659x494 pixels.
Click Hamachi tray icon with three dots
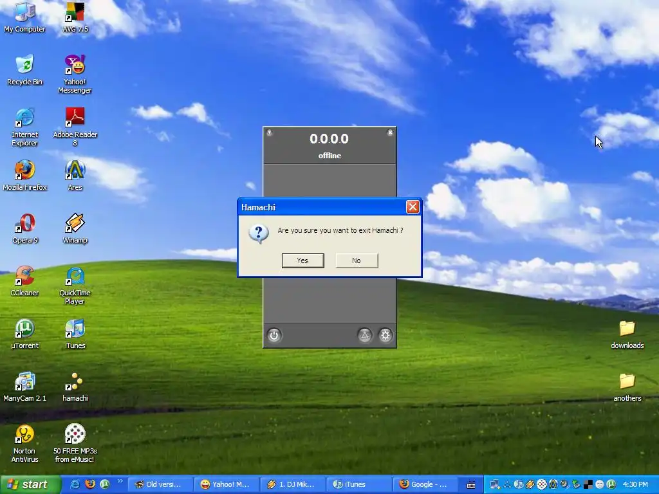point(507,485)
